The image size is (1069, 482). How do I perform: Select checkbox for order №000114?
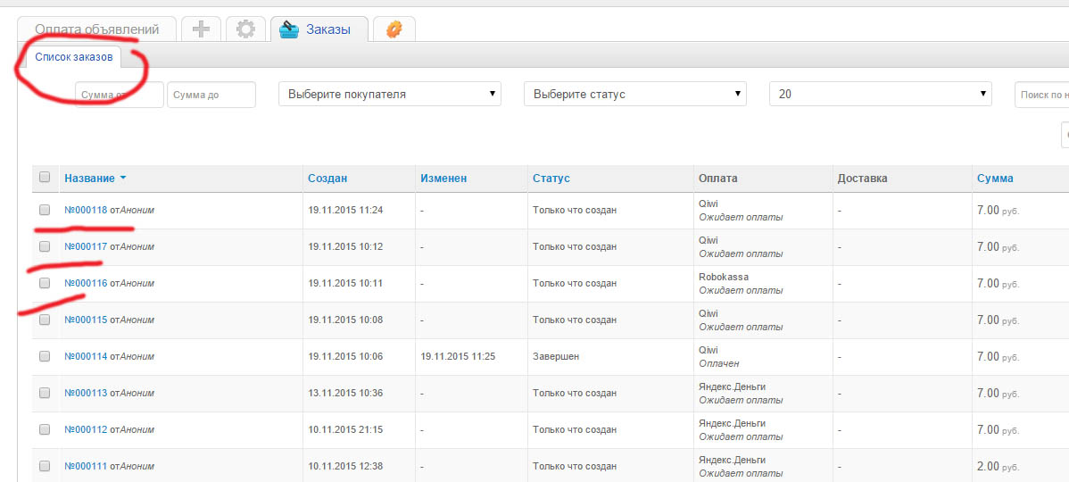[x=45, y=356]
